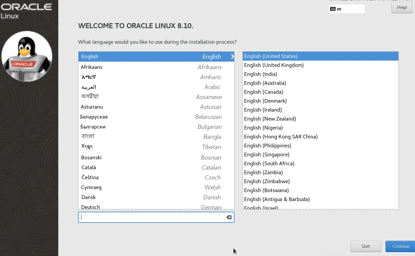Choose the Assamese language row

coord(156,97)
